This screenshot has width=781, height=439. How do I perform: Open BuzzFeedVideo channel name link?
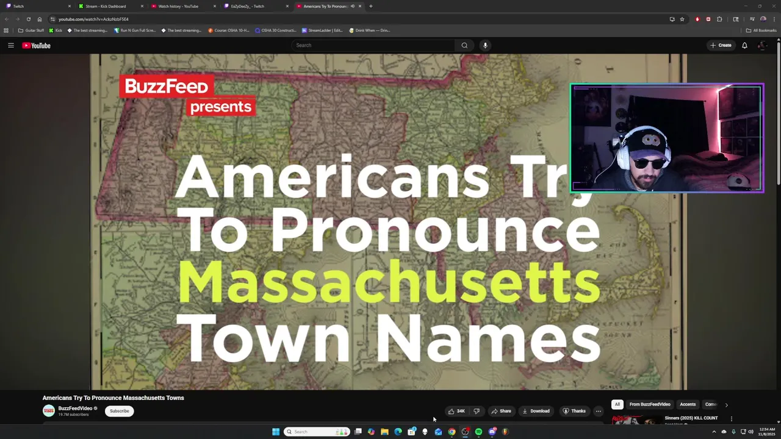75,409
